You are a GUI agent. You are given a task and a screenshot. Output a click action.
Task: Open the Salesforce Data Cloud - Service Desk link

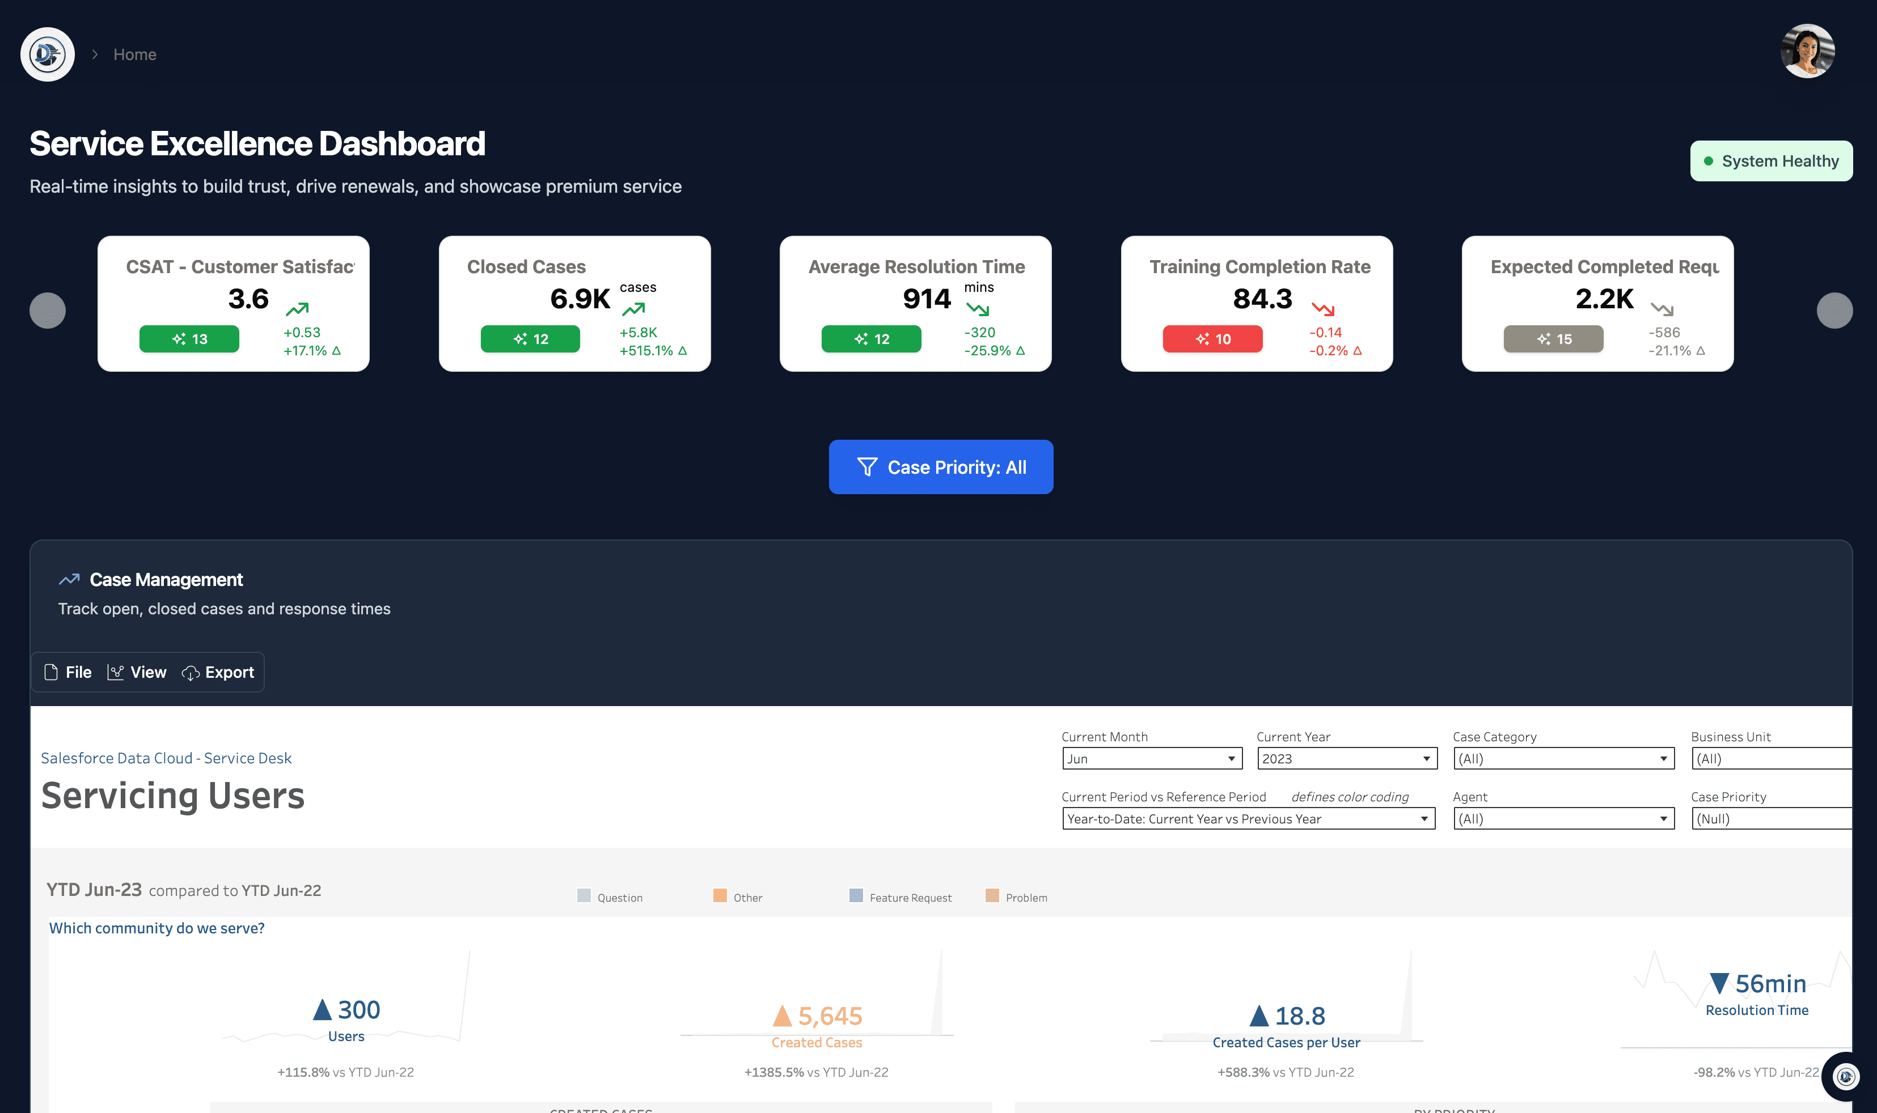[x=166, y=758]
